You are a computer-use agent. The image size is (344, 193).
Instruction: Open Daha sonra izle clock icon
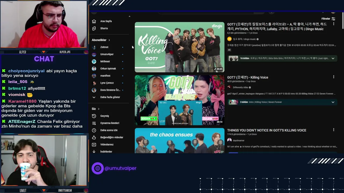tap(94, 130)
